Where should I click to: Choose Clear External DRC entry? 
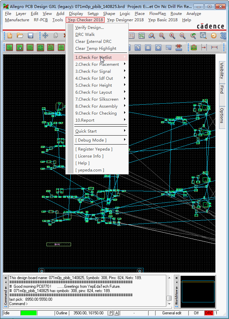(101, 41)
